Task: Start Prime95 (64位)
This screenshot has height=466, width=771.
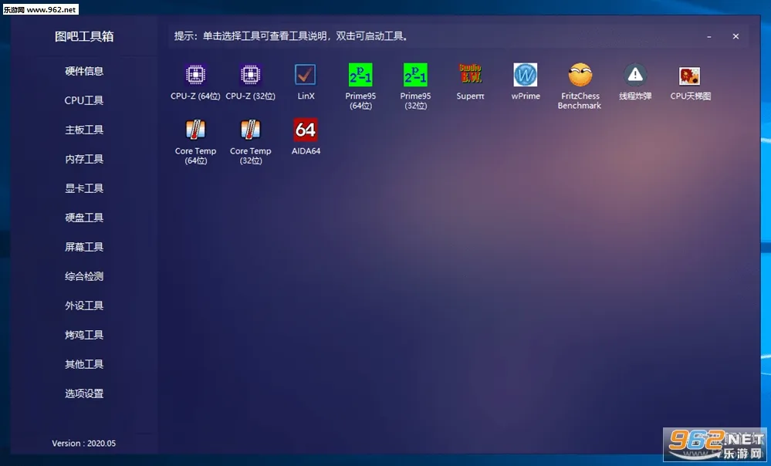Action: tap(360, 83)
